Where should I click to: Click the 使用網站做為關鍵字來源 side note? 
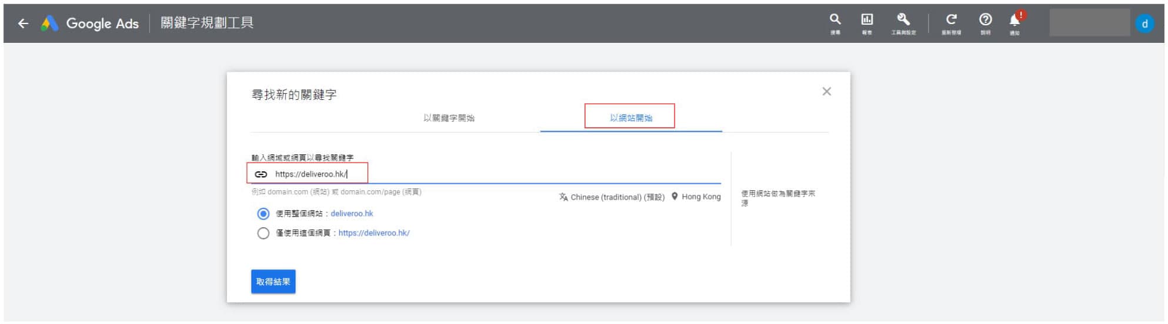[778, 198]
